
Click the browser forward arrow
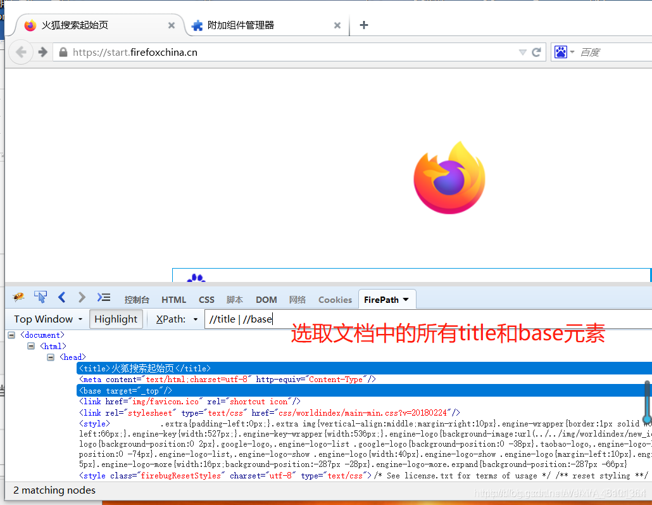click(43, 52)
